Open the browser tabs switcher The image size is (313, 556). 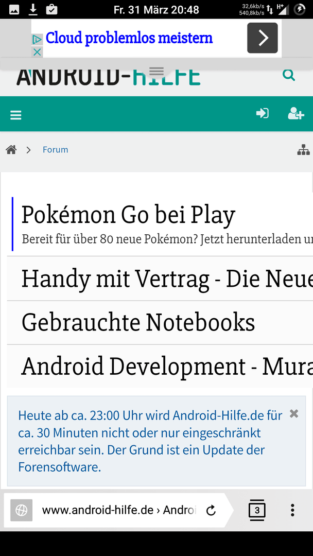coord(257,510)
